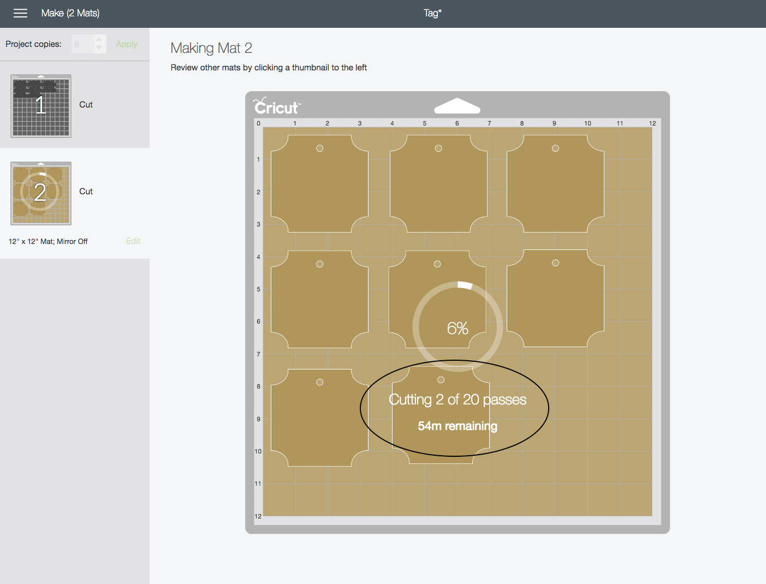Select the Mat 2 thumbnail

pos(41,193)
